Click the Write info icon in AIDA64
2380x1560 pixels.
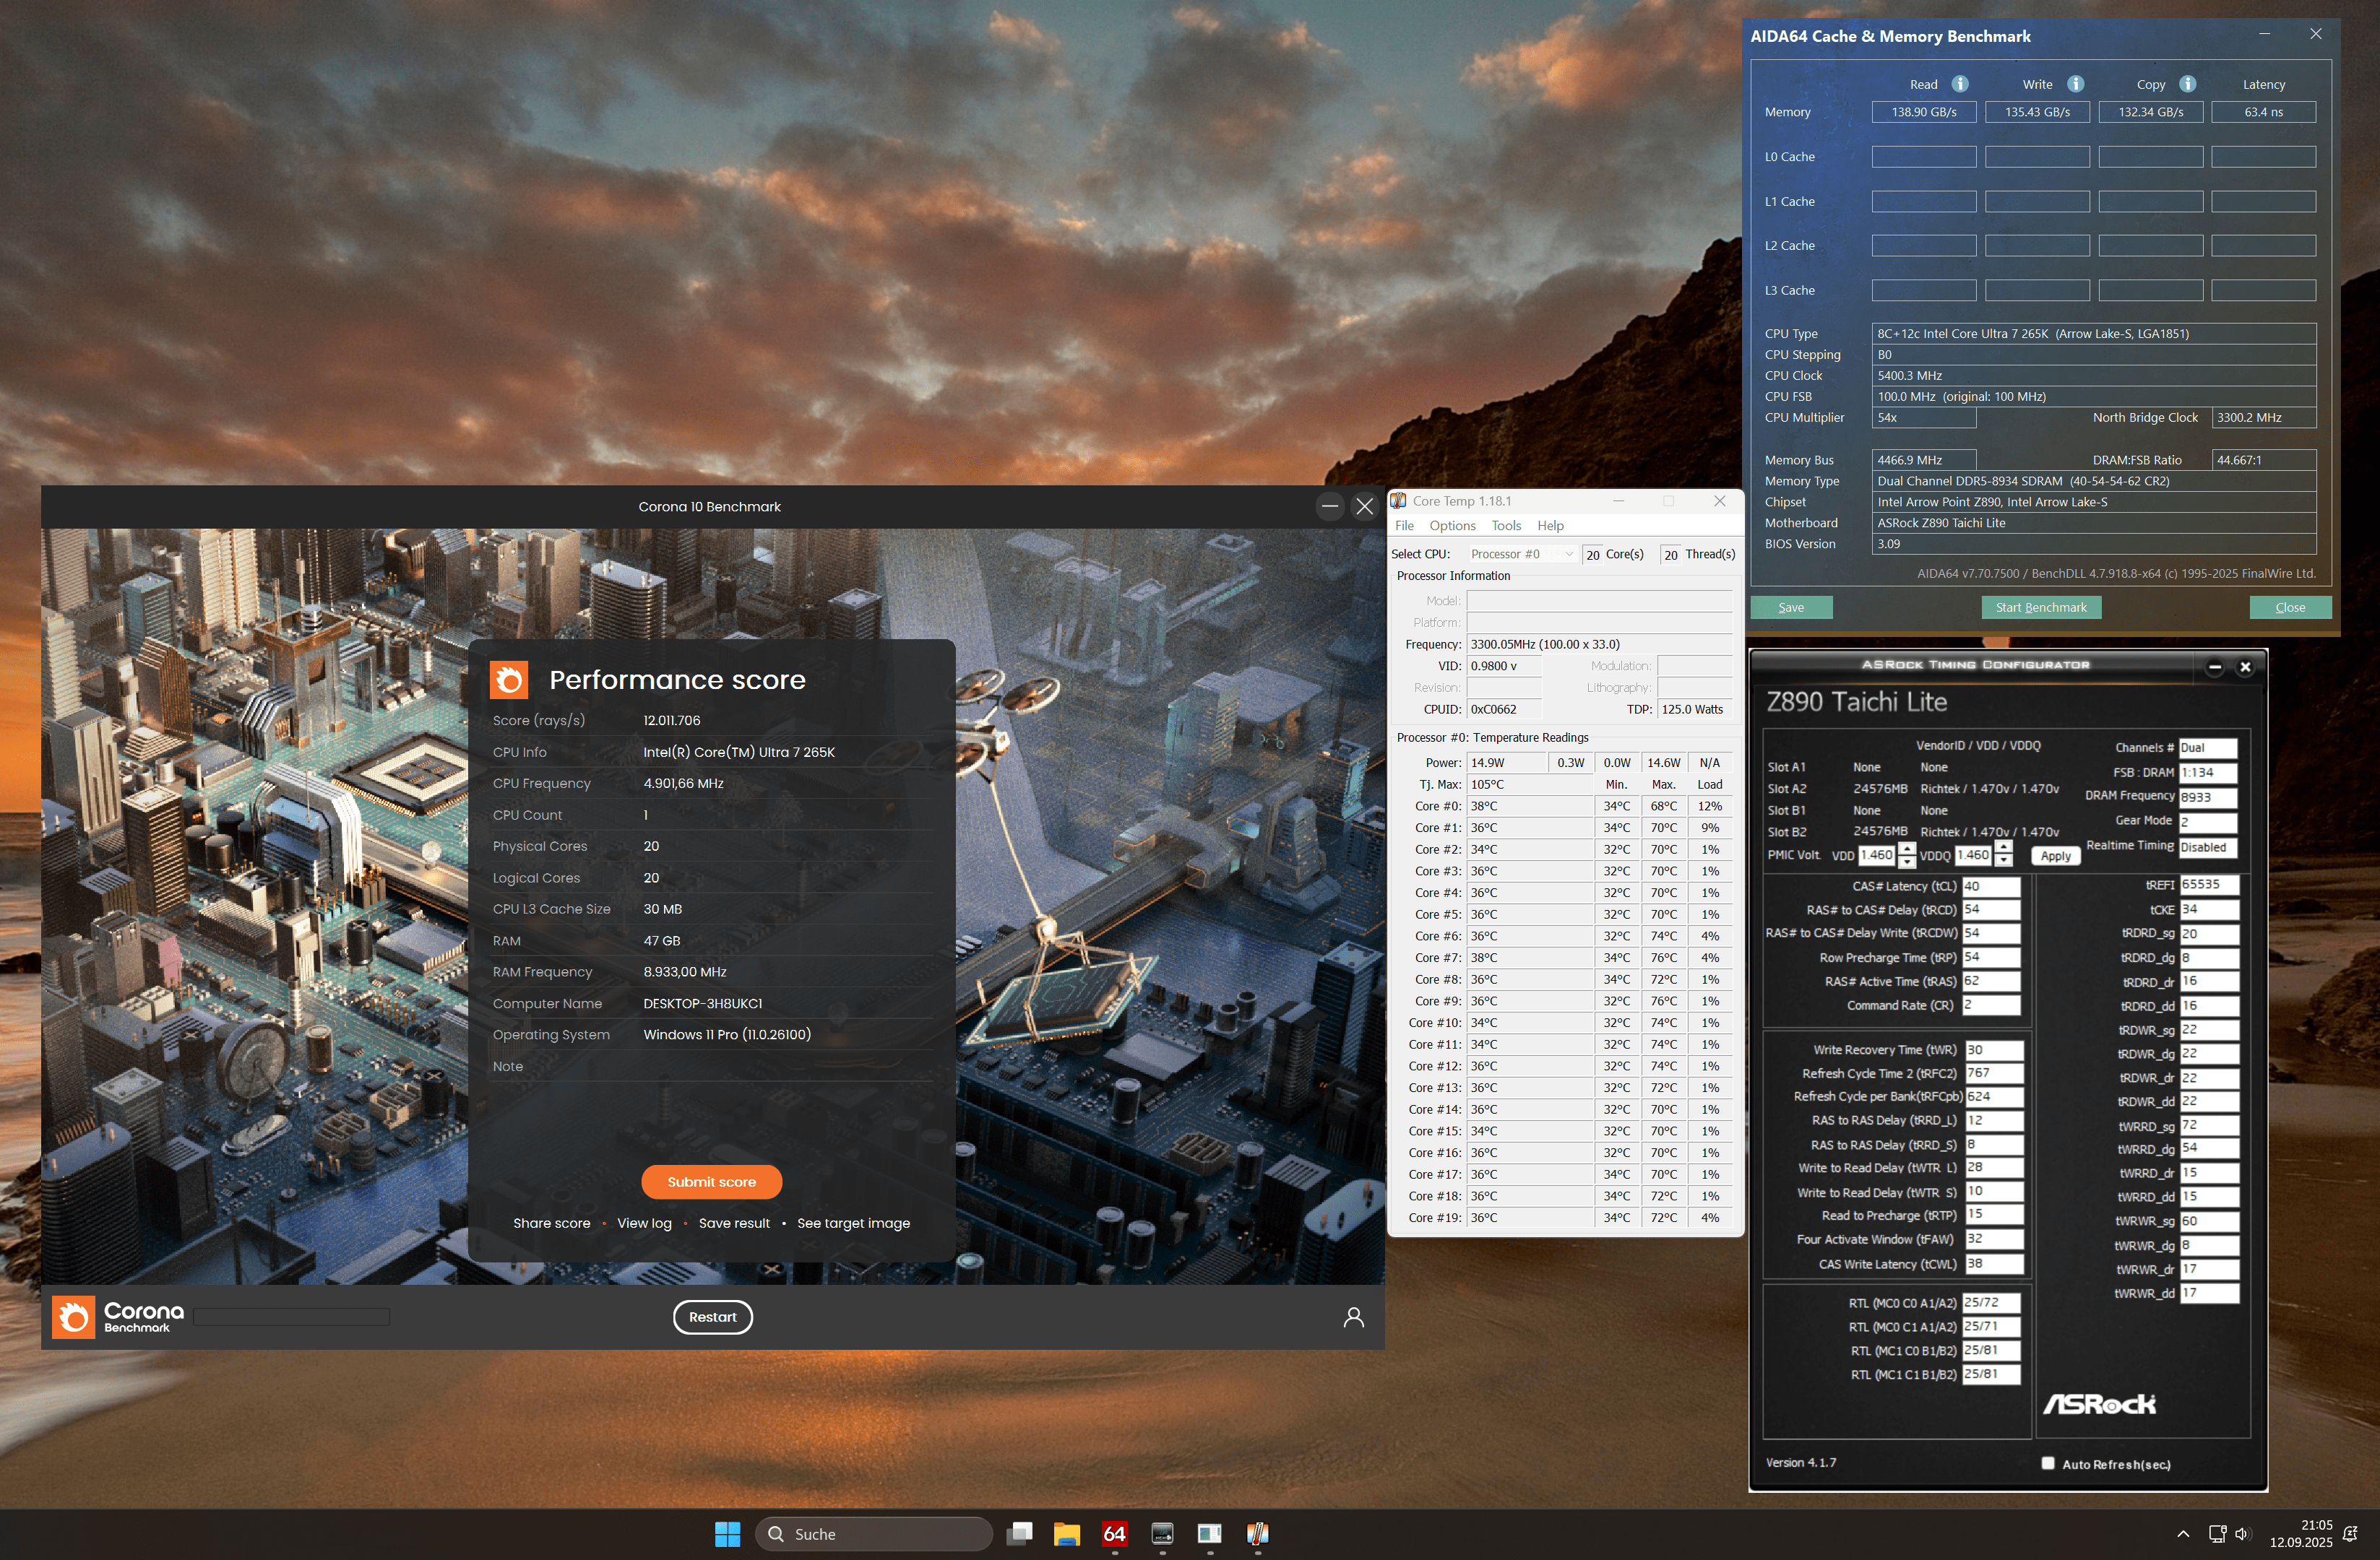click(2075, 84)
